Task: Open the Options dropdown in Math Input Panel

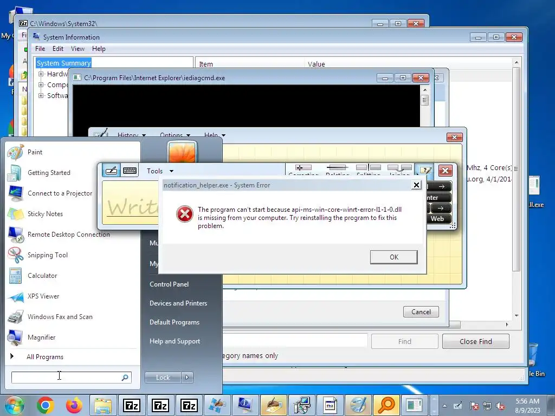Action: [x=175, y=135]
